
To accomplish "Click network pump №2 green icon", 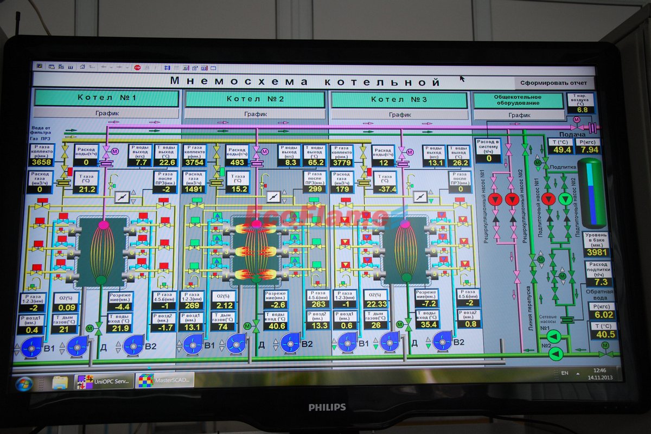I will 556,354.
